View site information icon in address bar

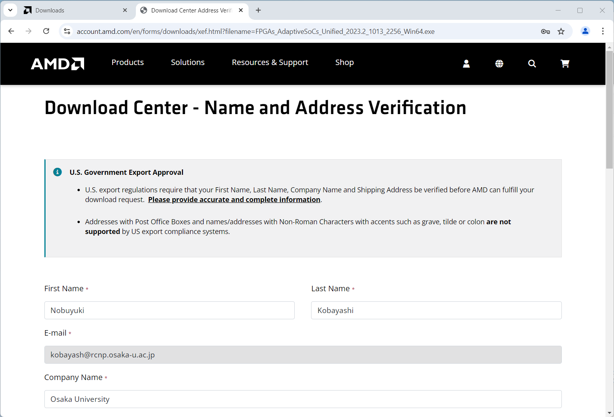67,31
